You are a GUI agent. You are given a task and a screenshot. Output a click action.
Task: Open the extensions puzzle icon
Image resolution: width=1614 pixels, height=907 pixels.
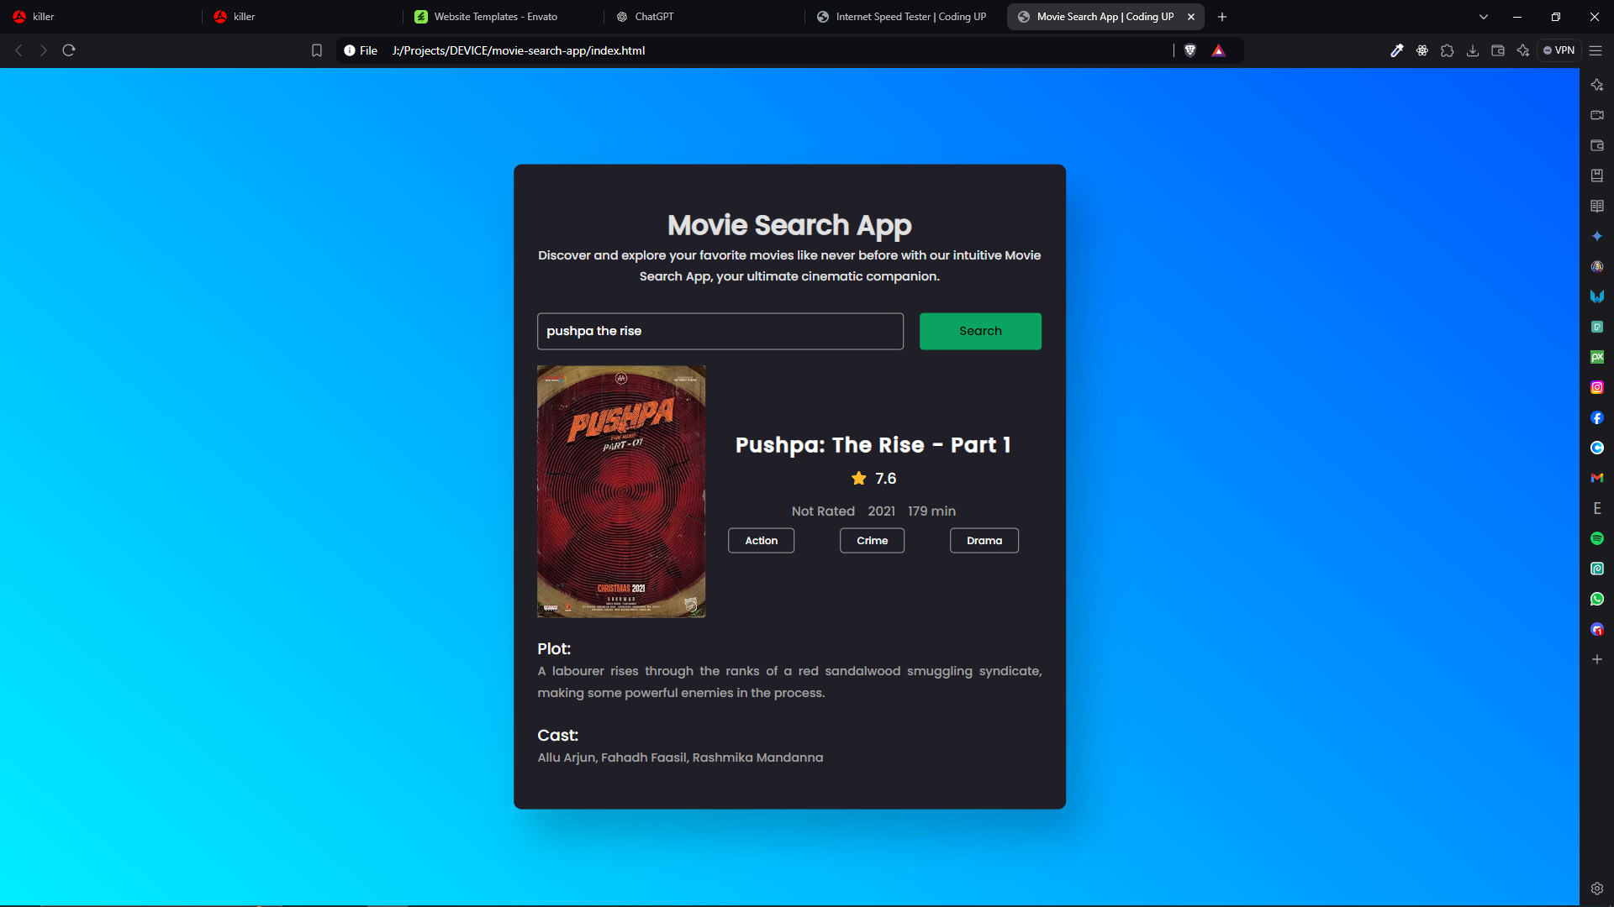[x=1448, y=50]
